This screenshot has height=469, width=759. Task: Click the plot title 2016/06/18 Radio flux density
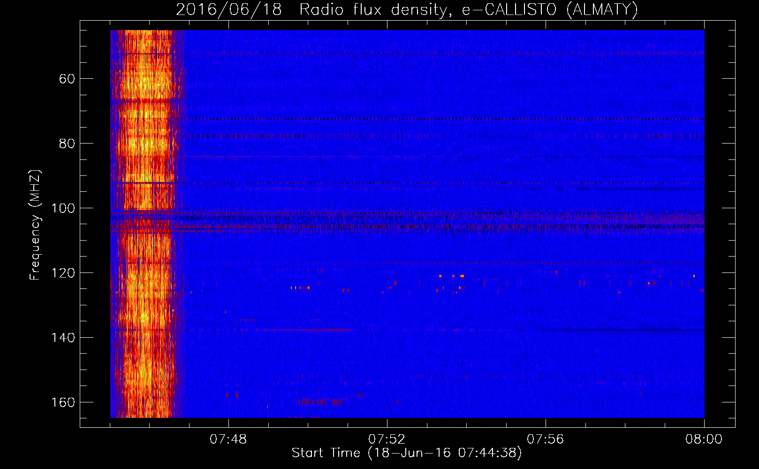407,9
